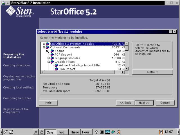Toggle the PGP Support module icon
Screen dimensions: 180x135
pos(52,55)
